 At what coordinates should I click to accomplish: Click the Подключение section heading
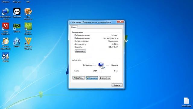pos(78,32)
